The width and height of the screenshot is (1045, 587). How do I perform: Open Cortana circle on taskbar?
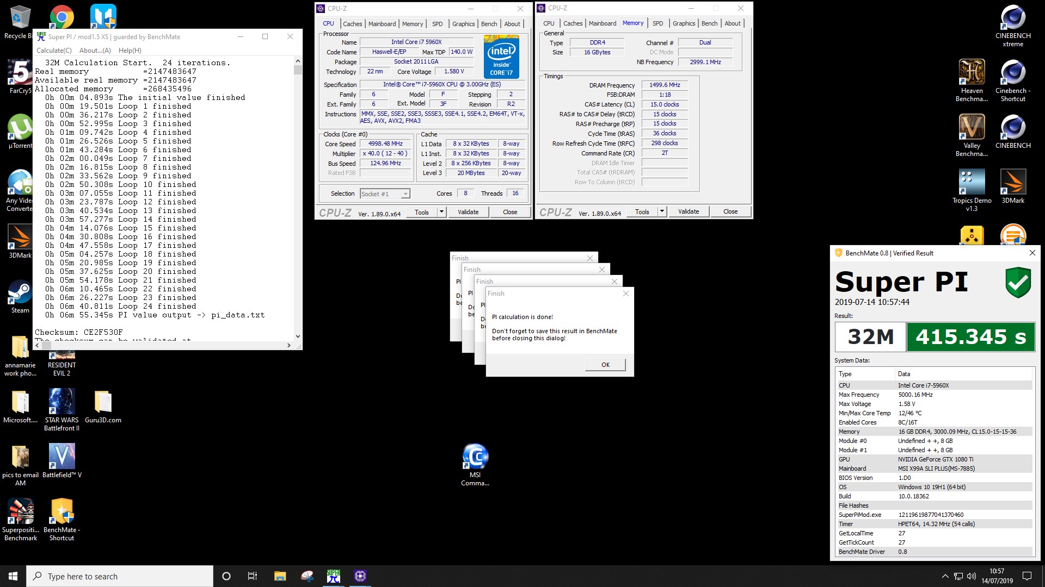coord(226,576)
